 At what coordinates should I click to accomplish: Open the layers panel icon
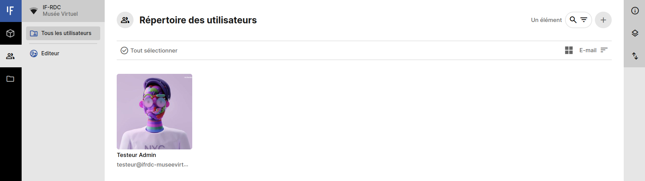pyautogui.click(x=635, y=33)
